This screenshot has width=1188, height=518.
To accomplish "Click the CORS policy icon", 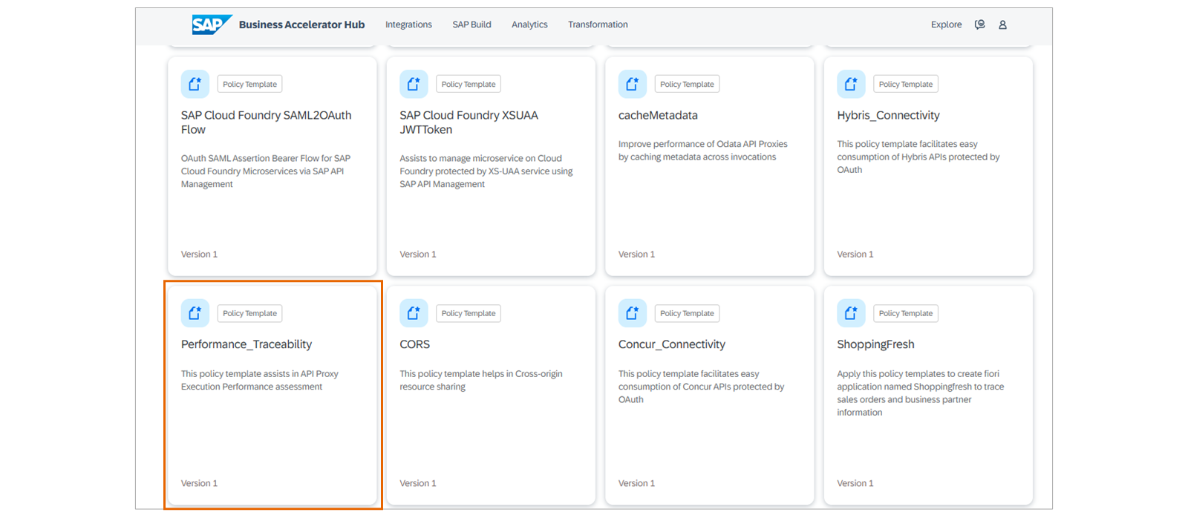I will click(x=414, y=313).
